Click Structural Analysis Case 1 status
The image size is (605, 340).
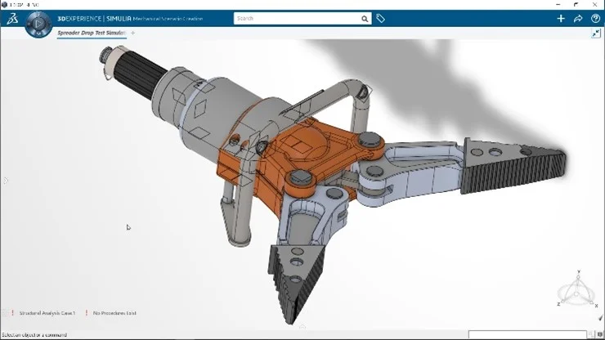coord(47,313)
